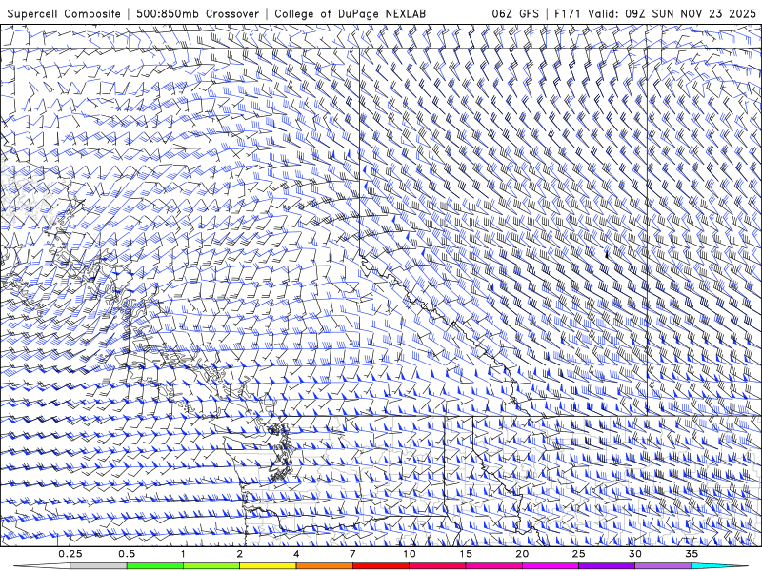Select the yellow colorbar segment
762x571 pixels.
tap(268, 566)
